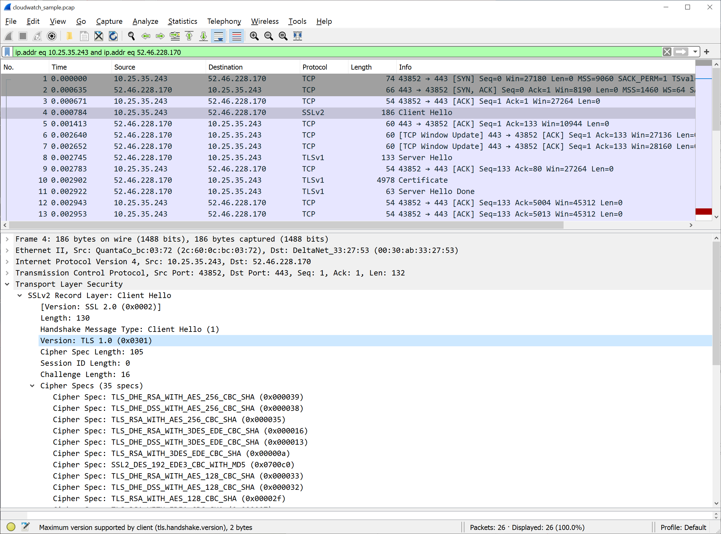Image resolution: width=721 pixels, height=534 pixels.
Task: Click the zoom to fit icon
Action: point(282,36)
